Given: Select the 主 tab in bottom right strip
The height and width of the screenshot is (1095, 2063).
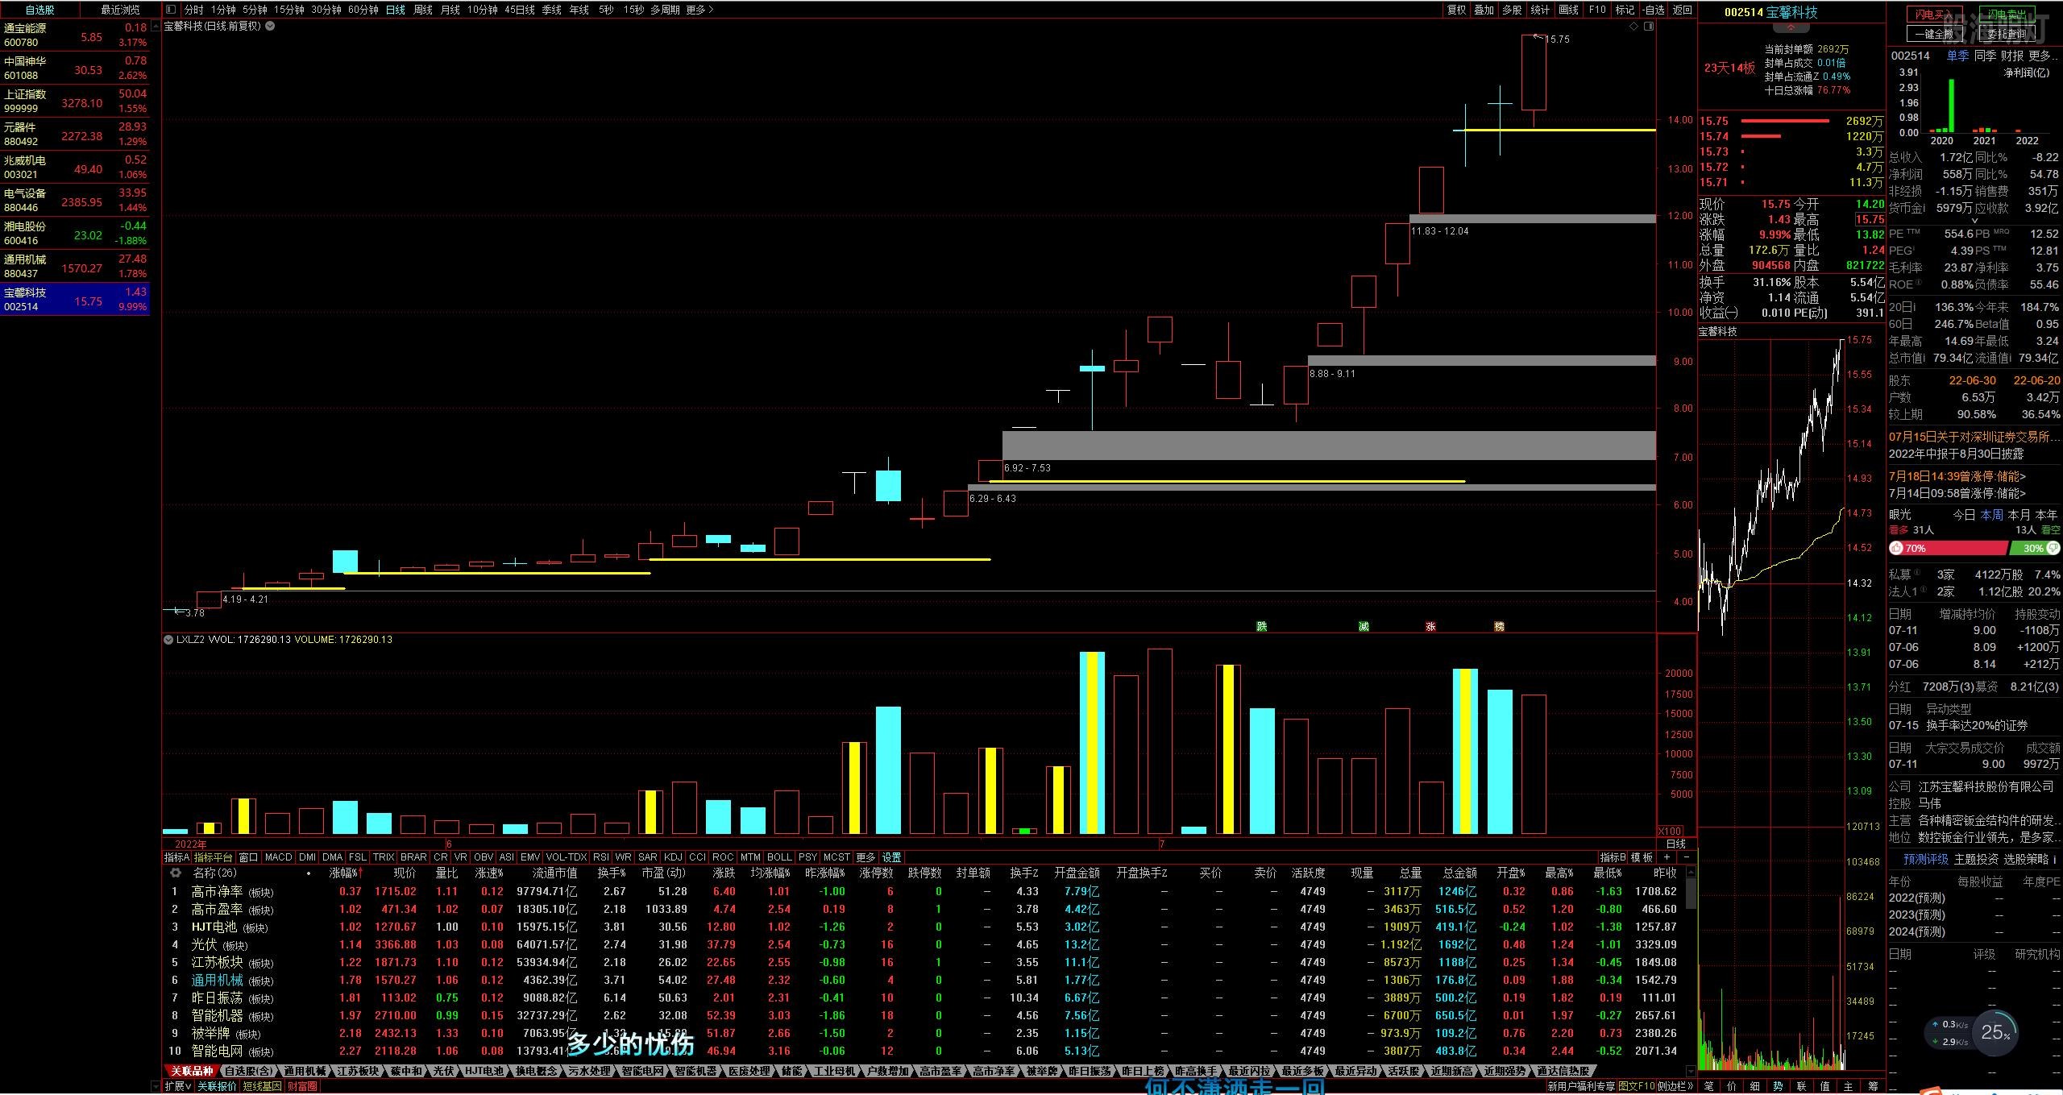Looking at the screenshot, I should [1849, 1086].
